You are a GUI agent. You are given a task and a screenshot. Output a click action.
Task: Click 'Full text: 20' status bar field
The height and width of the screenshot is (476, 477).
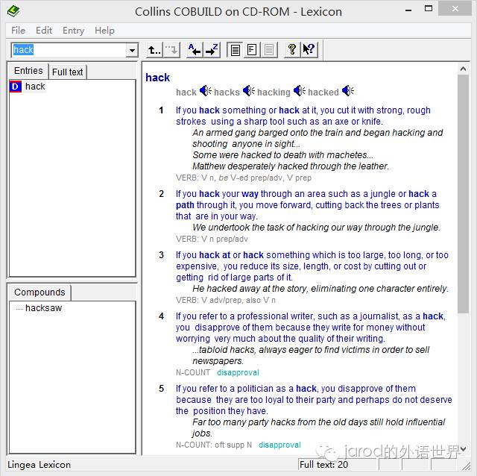point(338,464)
